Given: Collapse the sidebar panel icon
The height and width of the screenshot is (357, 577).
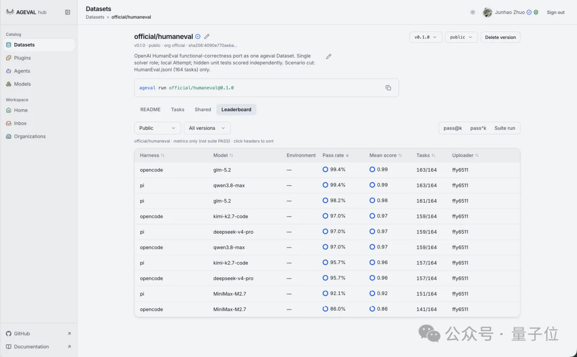Looking at the screenshot, I should pos(68,12).
